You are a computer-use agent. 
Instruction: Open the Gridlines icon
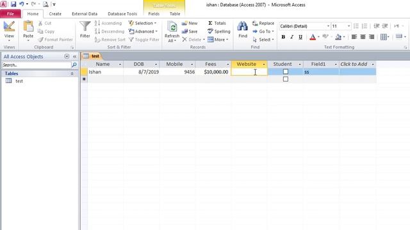(x=383, y=37)
